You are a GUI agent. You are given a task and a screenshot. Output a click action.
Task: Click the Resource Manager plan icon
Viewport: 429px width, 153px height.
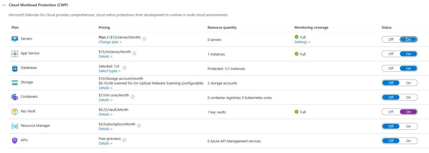[x=15, y=126]
